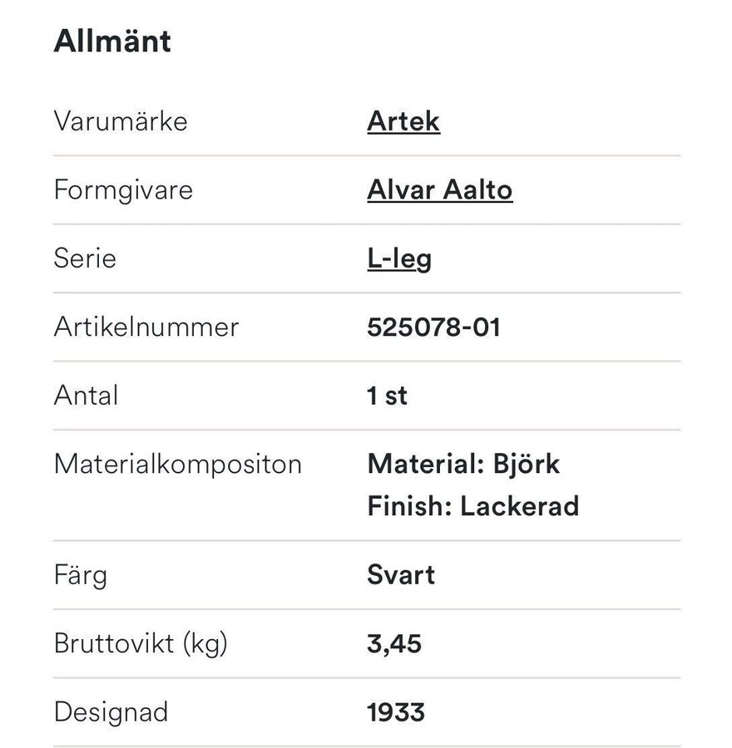The height and width of the screenshot is (748, 732).
Task: Click the Färg row label
Action: click(x=81, y=575)
